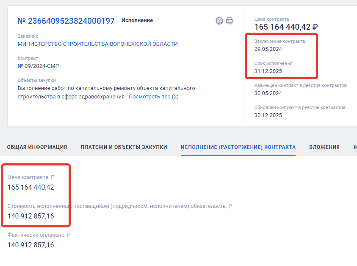Click the printer icon to print contract

coord(230,21)
